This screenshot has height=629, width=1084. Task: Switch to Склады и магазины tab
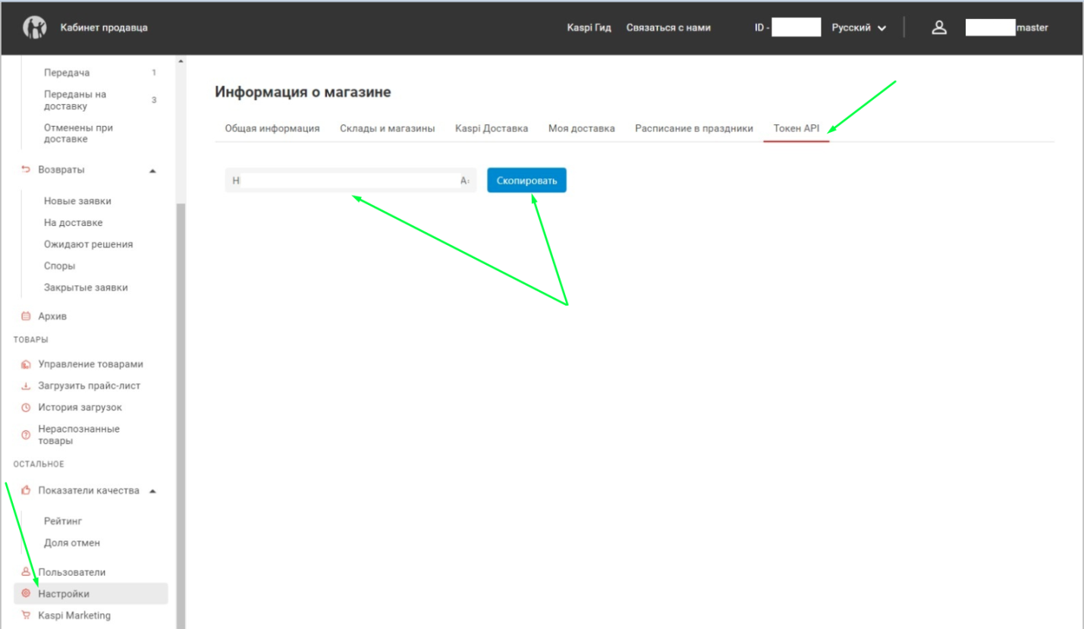coord(388,128)
